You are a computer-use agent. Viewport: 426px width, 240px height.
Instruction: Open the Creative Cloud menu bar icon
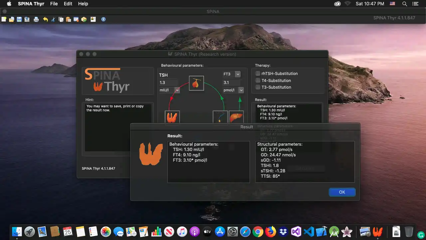pyautogui.click(x=337, y=4)
